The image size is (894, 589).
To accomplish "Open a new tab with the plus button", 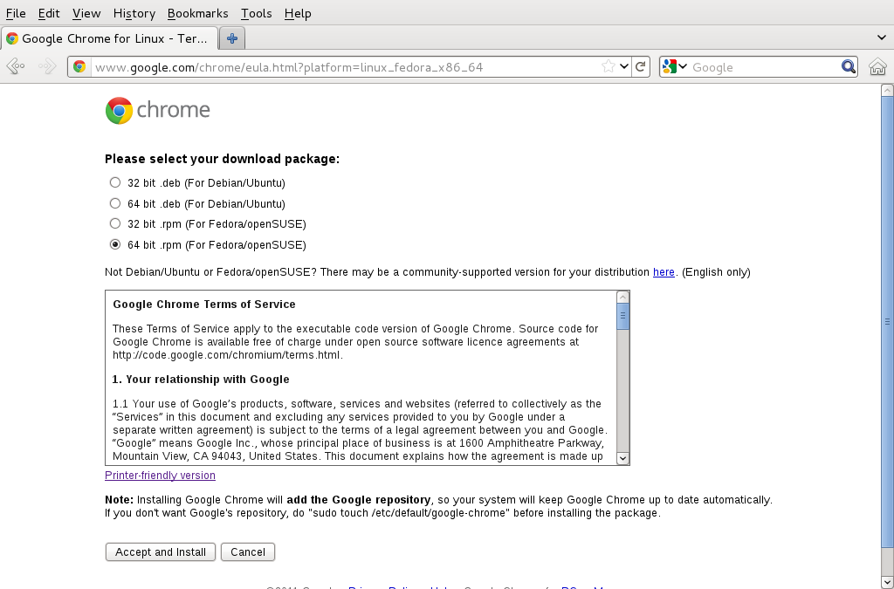I will click(232, 38).
